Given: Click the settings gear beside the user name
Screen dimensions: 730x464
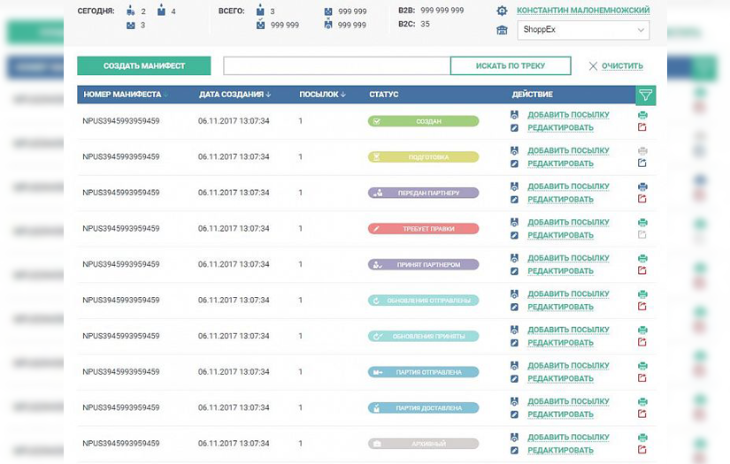Looking at the screenshot, I should (x=502, y=11).
